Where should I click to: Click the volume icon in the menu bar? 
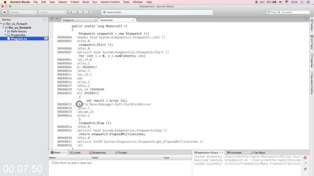281,2
